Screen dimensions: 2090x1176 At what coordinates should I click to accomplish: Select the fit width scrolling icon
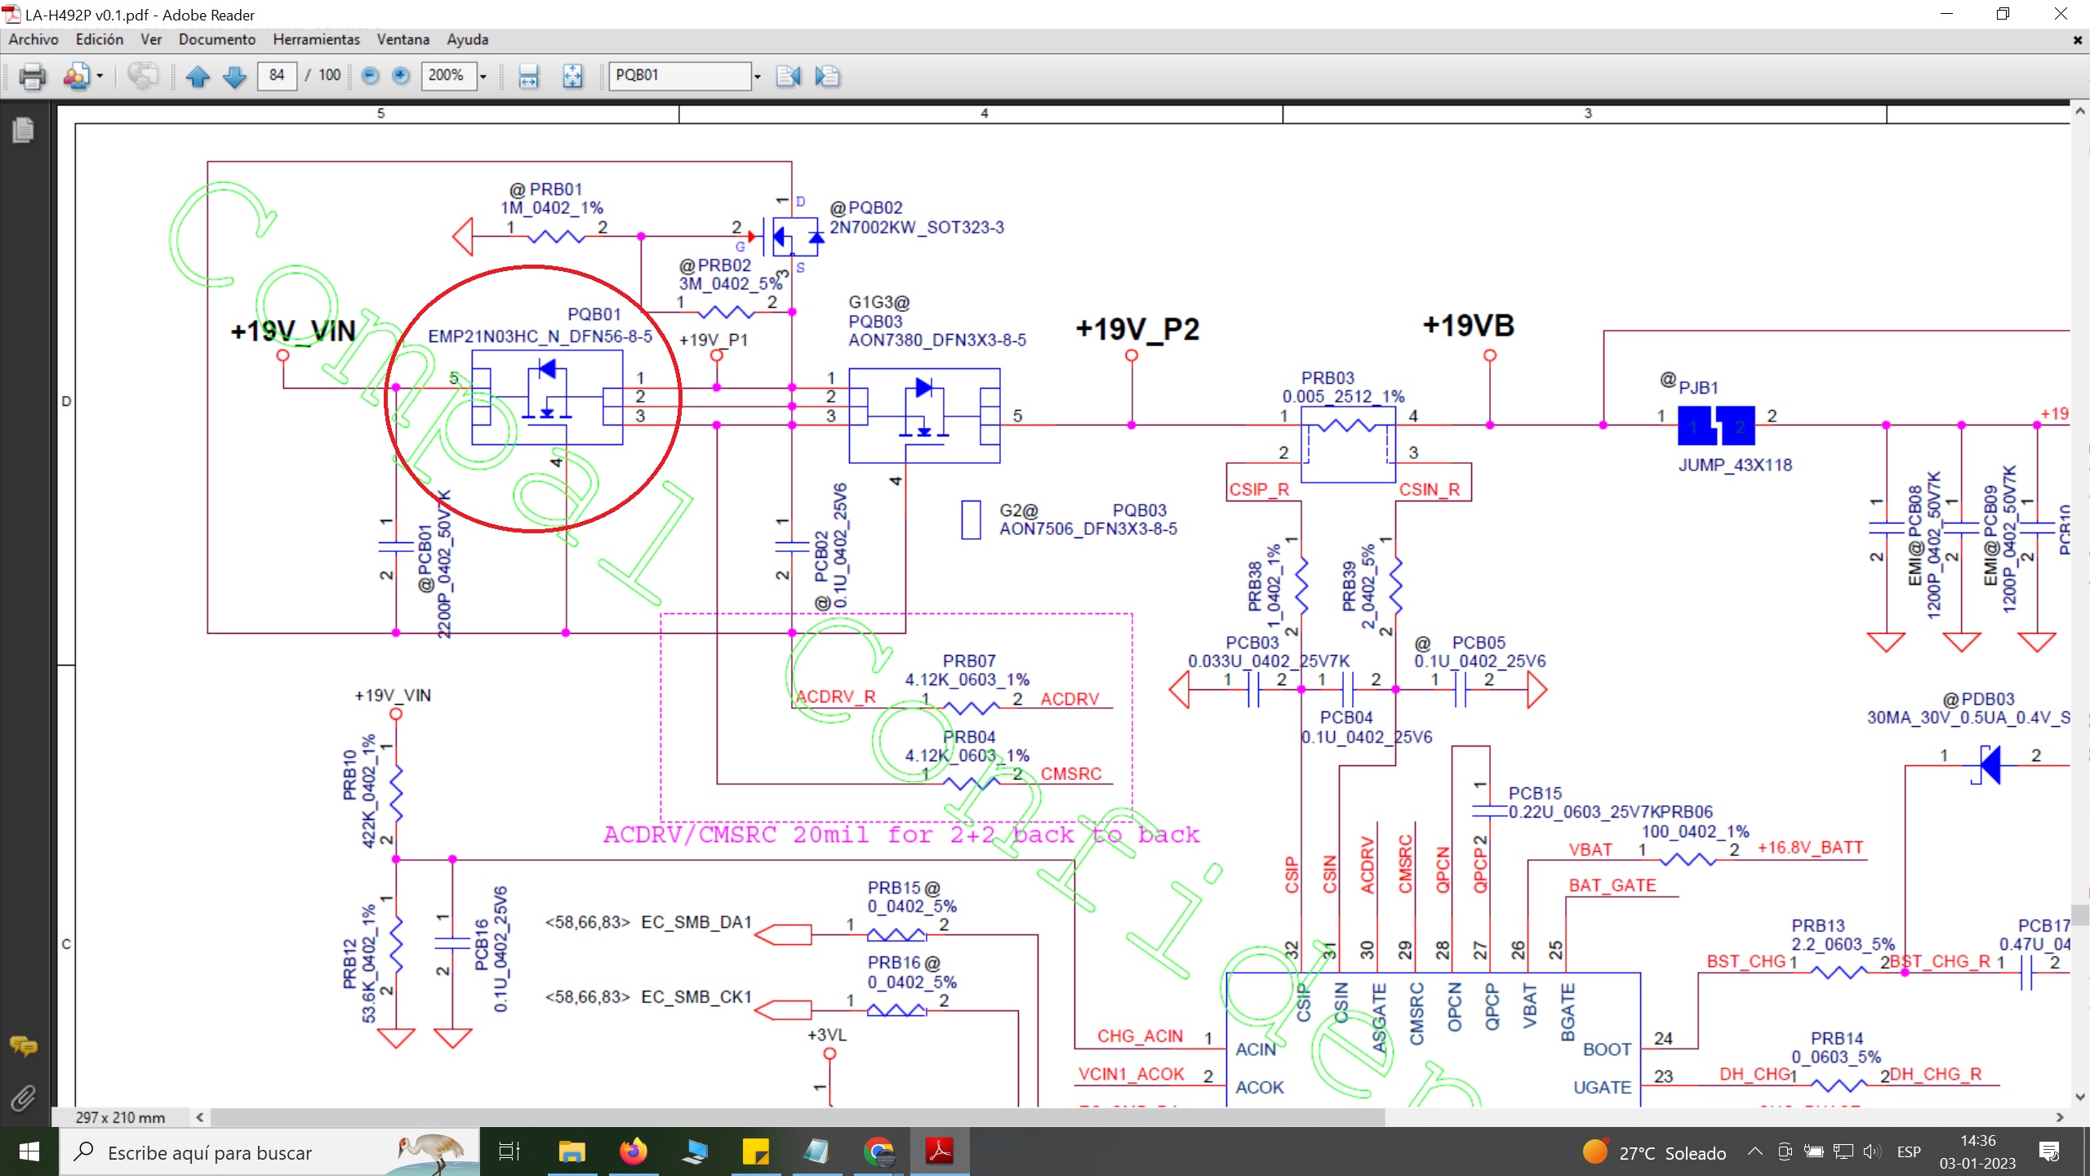(x=528, y=76)
